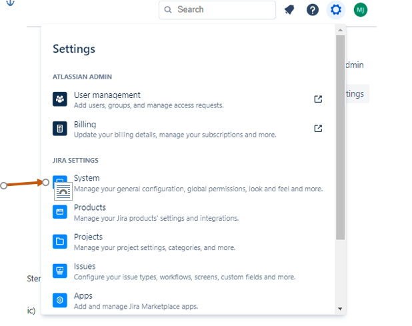The height and width of the screenshot is (326, 412).
Task: Click the User management people icon
Action: click(59, 99)
